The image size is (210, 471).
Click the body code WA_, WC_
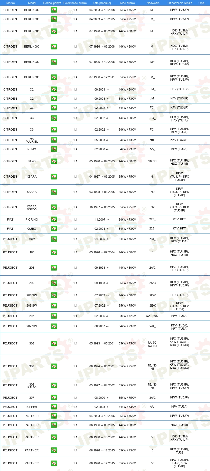click(x=153, y=316)
